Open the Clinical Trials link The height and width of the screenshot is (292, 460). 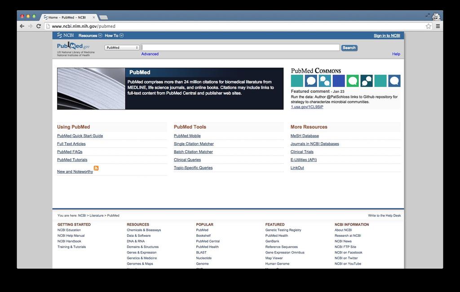pyautogui.click(x=302, y=152)
